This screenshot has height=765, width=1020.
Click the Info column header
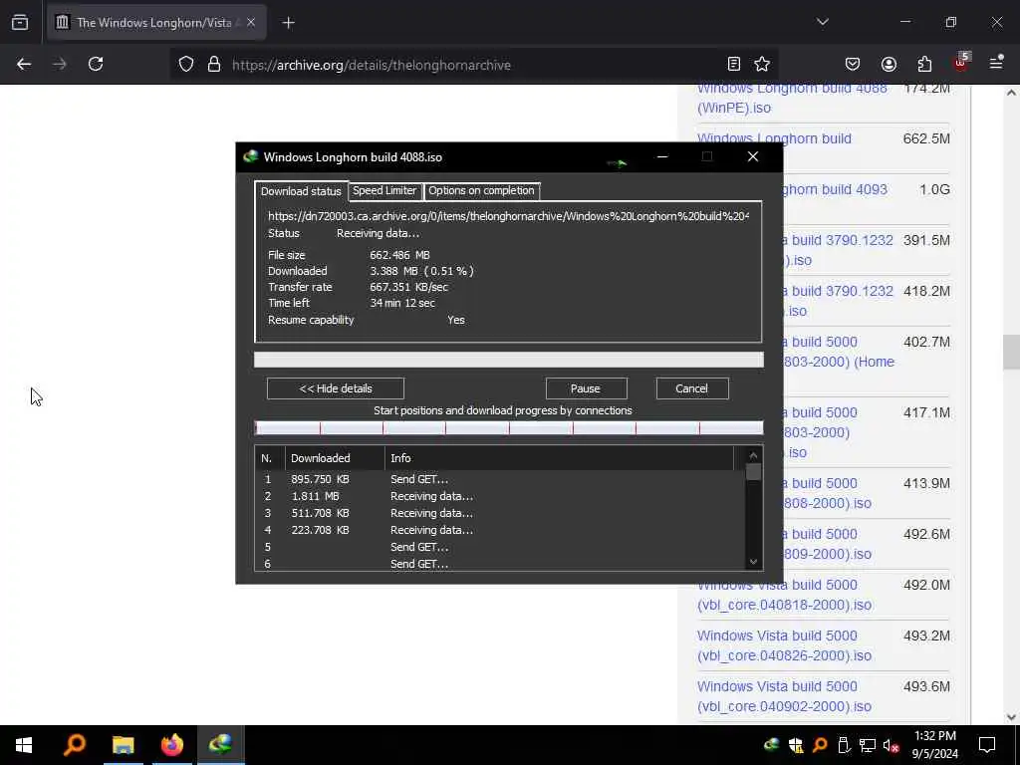click(560, 458)
